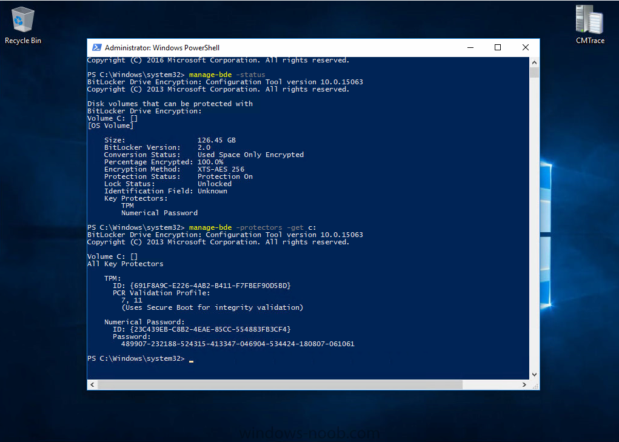Click the '[OS Volume]' line

pos(110,126)
